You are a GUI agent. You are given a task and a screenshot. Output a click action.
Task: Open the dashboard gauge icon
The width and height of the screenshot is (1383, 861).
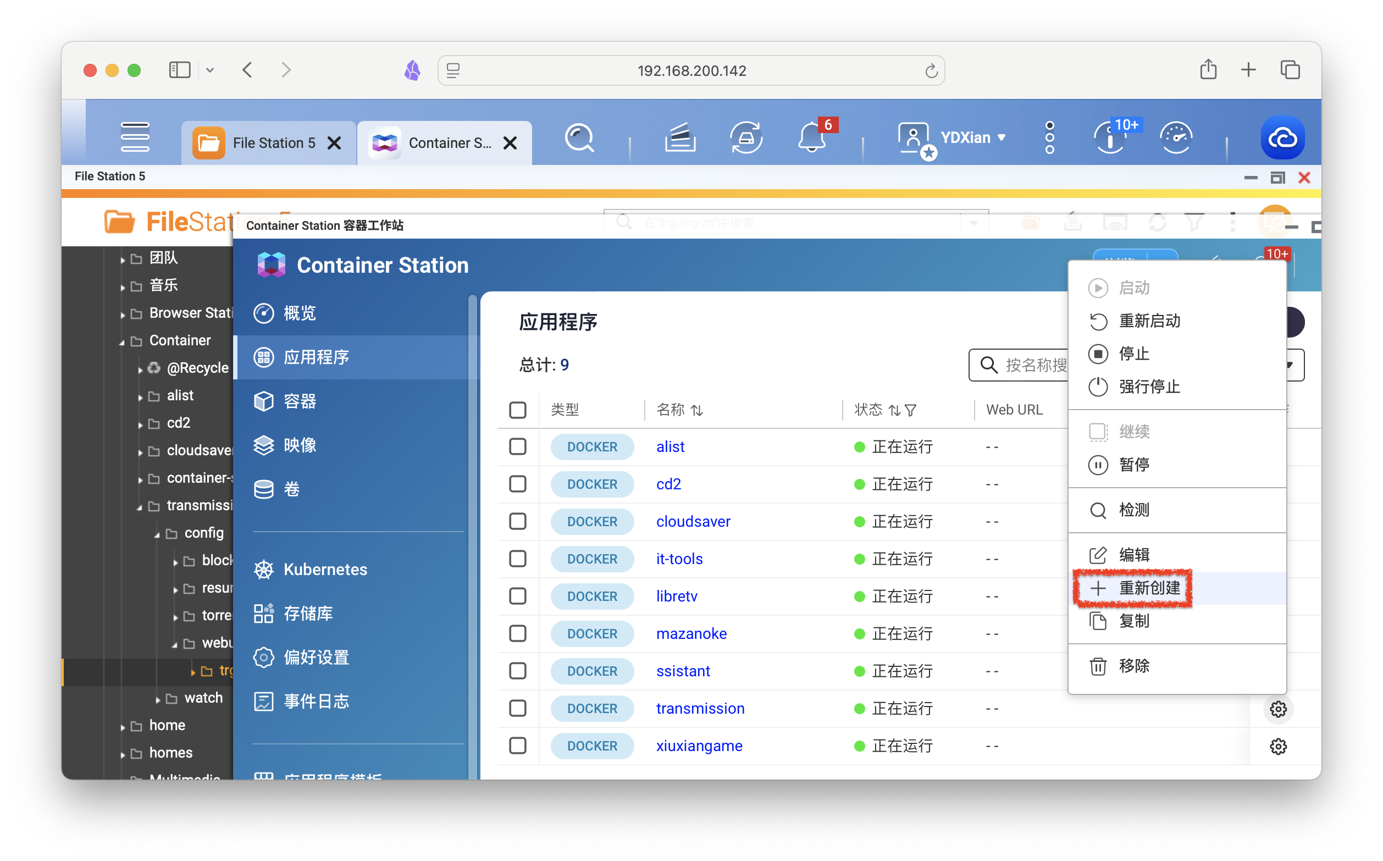[x=1176, y=137]
